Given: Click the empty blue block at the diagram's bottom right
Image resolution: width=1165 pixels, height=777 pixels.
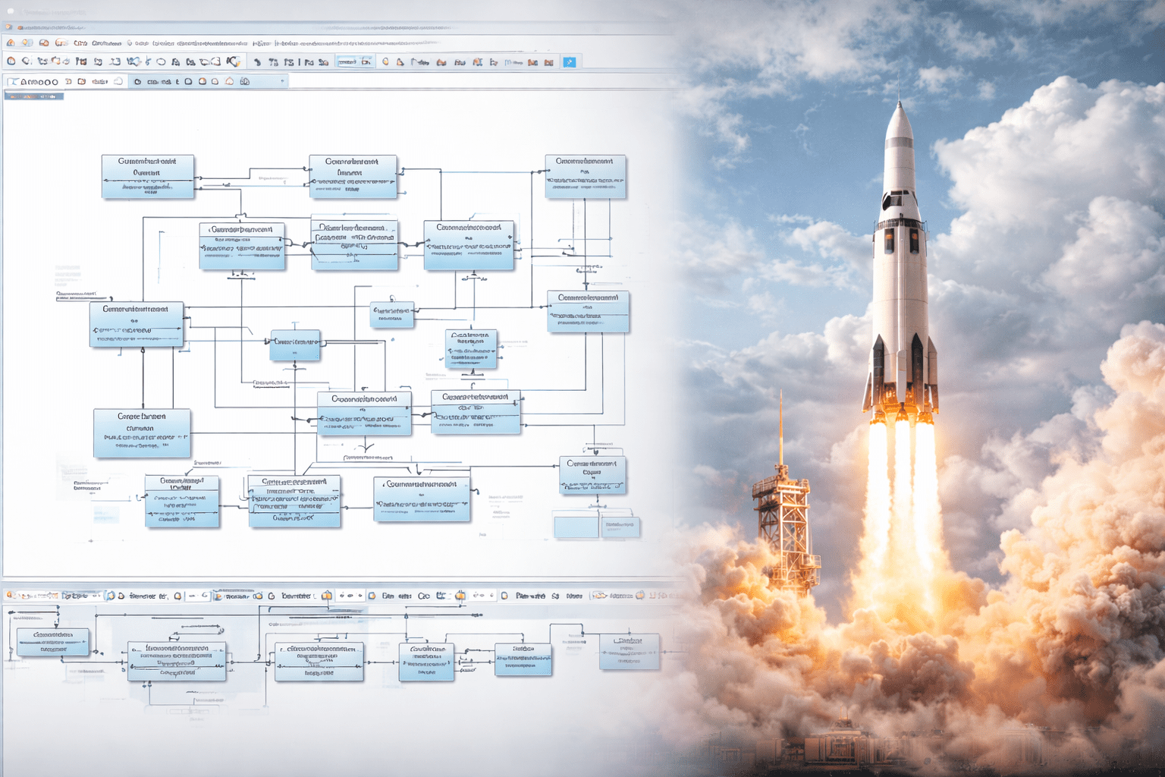Looking at the screenshot, I should pyautogui.click(x=576, y=527).
